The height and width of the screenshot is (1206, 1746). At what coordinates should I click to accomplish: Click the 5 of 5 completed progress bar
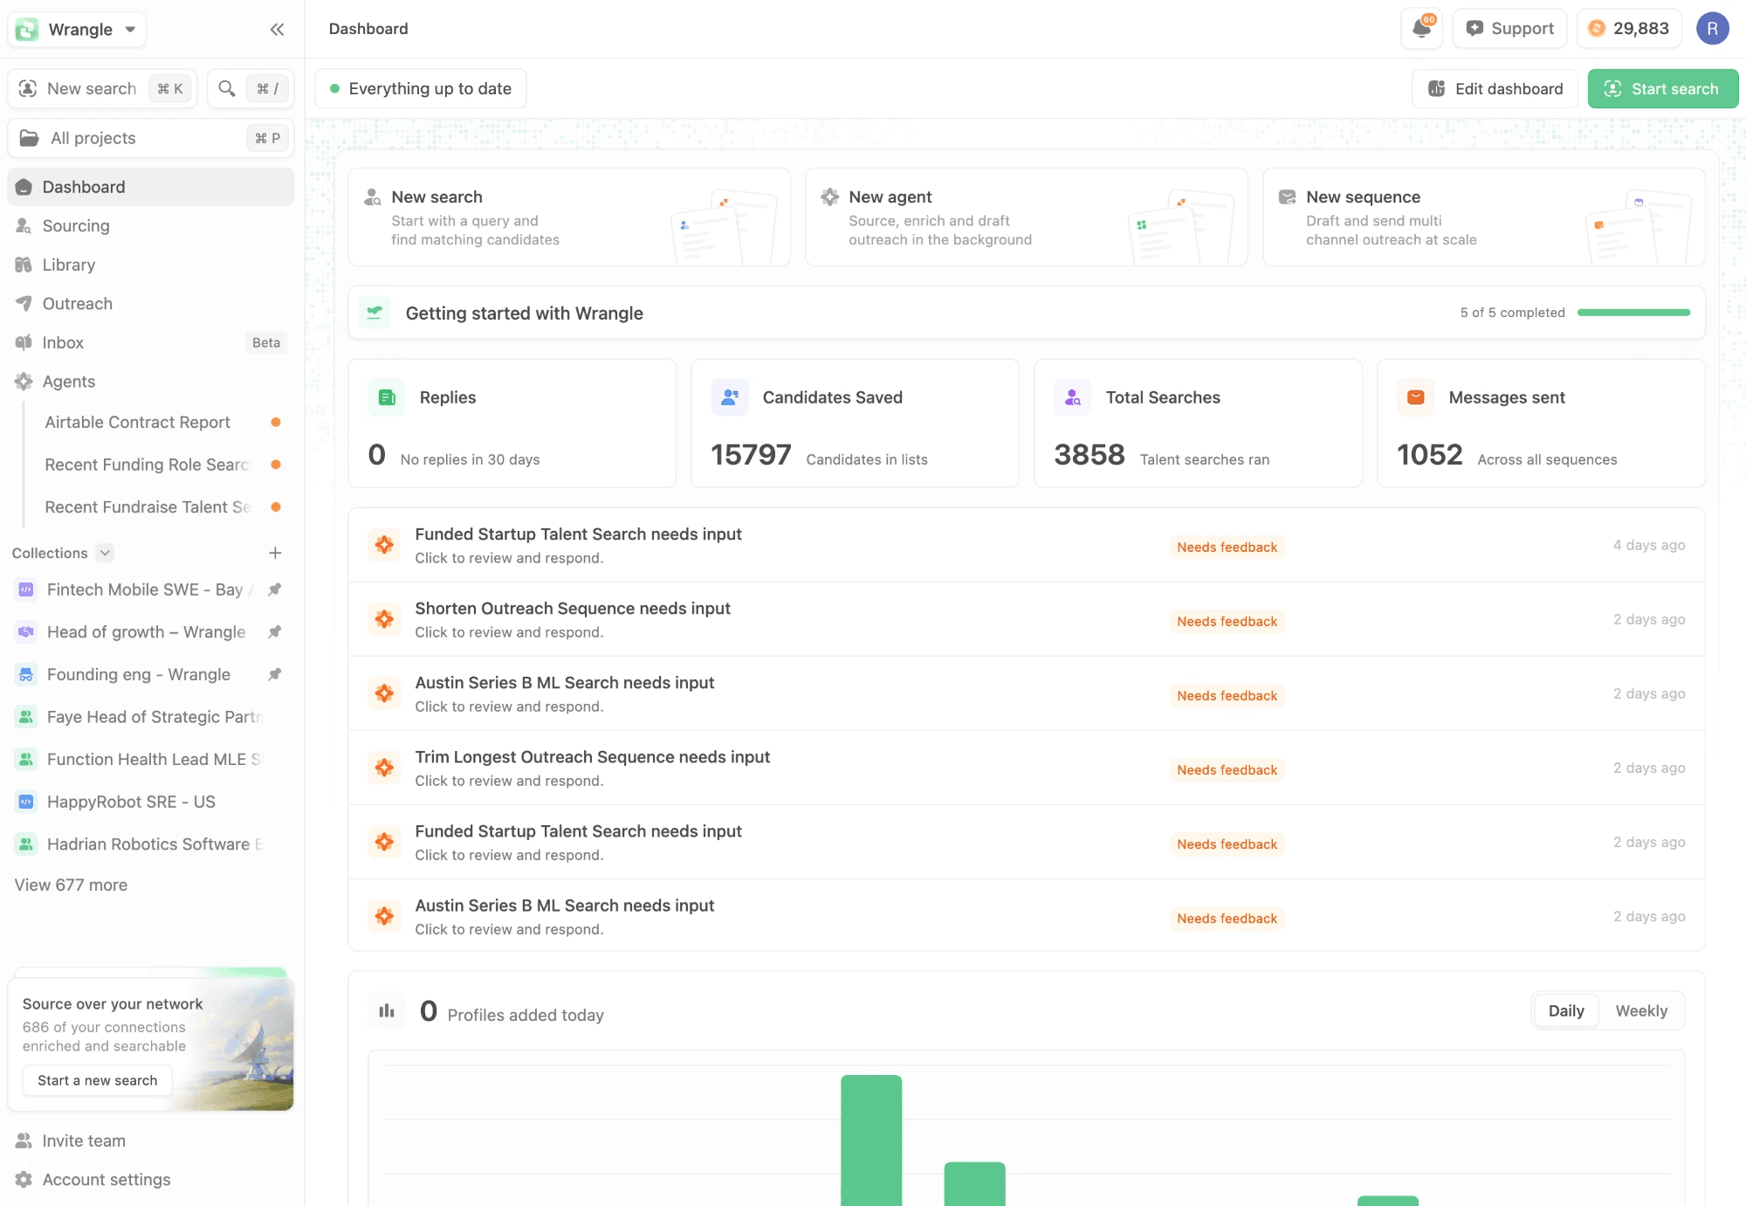point(1633,313)
